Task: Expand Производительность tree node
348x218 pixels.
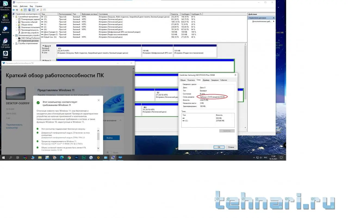Action: tap(16, 30)
